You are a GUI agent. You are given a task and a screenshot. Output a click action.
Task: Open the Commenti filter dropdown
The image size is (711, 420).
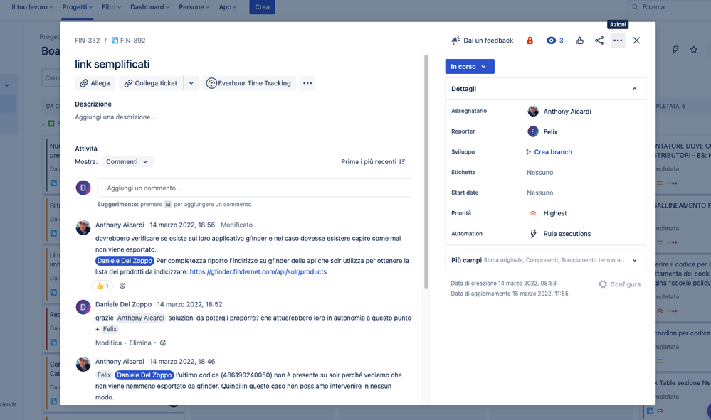[x=128, y=161]
